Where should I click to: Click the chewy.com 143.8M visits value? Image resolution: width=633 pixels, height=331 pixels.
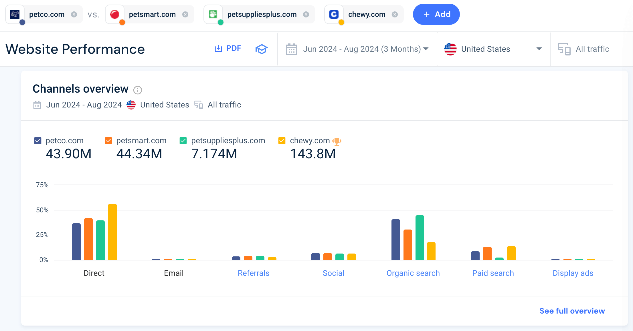pyautogui.click(x=313, y=154)
